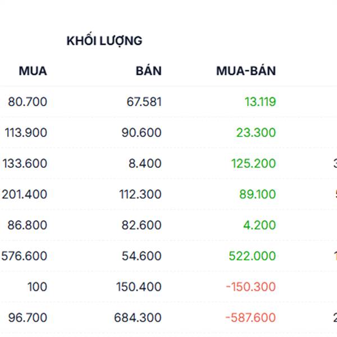Click the net value 125.200
Image resolution: width=337 pixels, height=337 pixels.
point(254,163)
